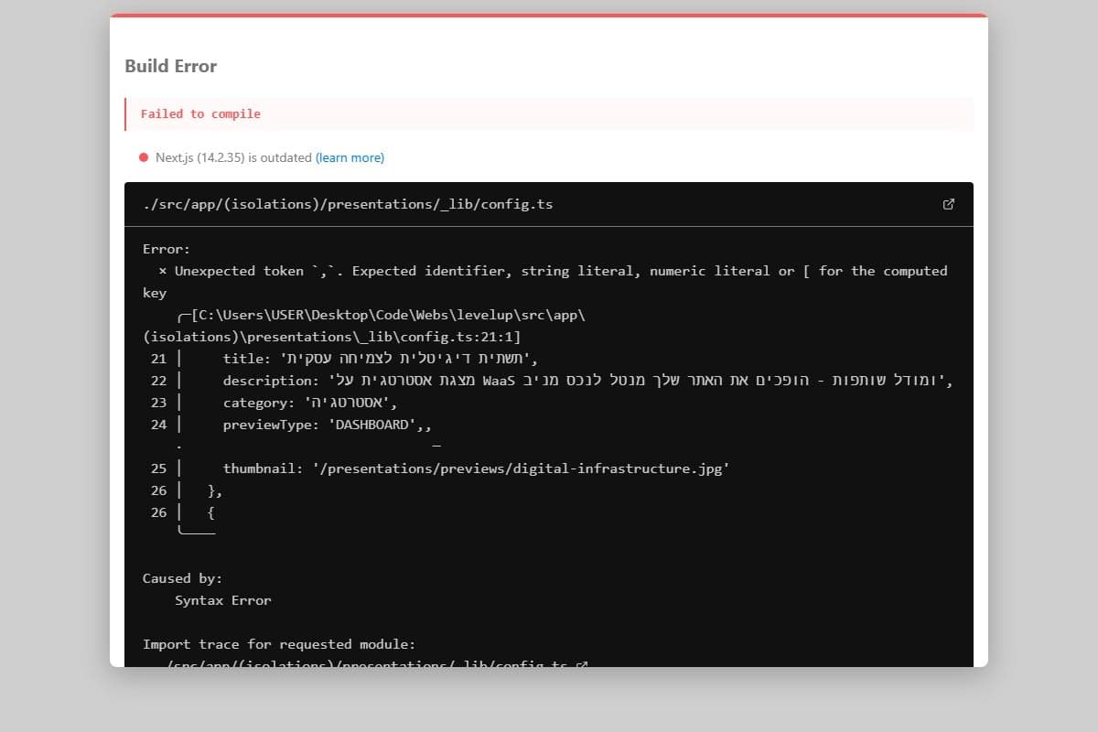Click the 'Unexpected token' error line
Viewport: 1098px width, 732px height.
pos(545,282)
